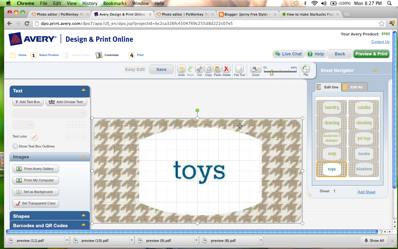Expand Barcodes and QR Codes panel
This screenshot has height=249, width=398.
click(50, 225)
